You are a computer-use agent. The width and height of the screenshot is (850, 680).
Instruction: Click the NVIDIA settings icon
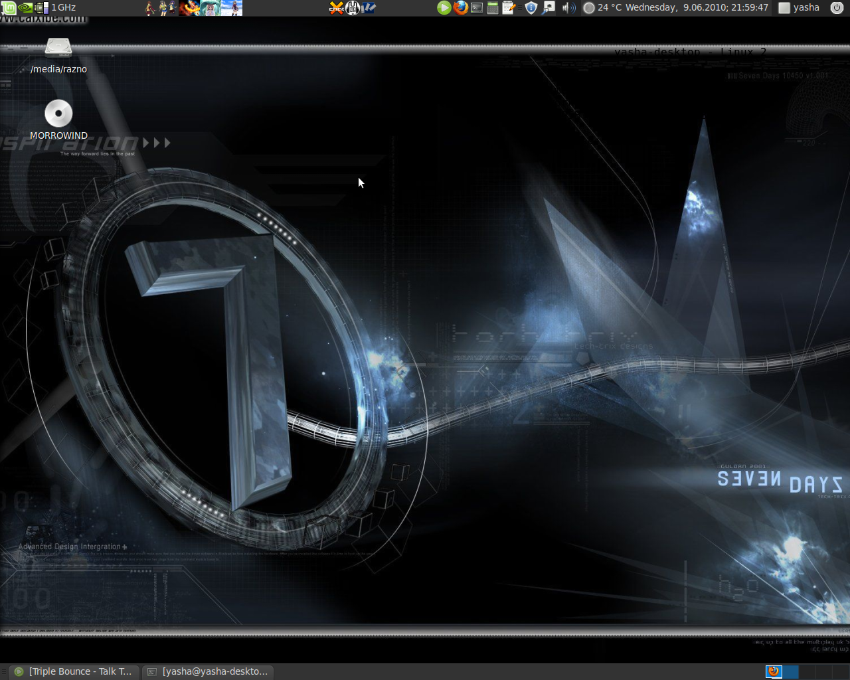tap(25, 8)
